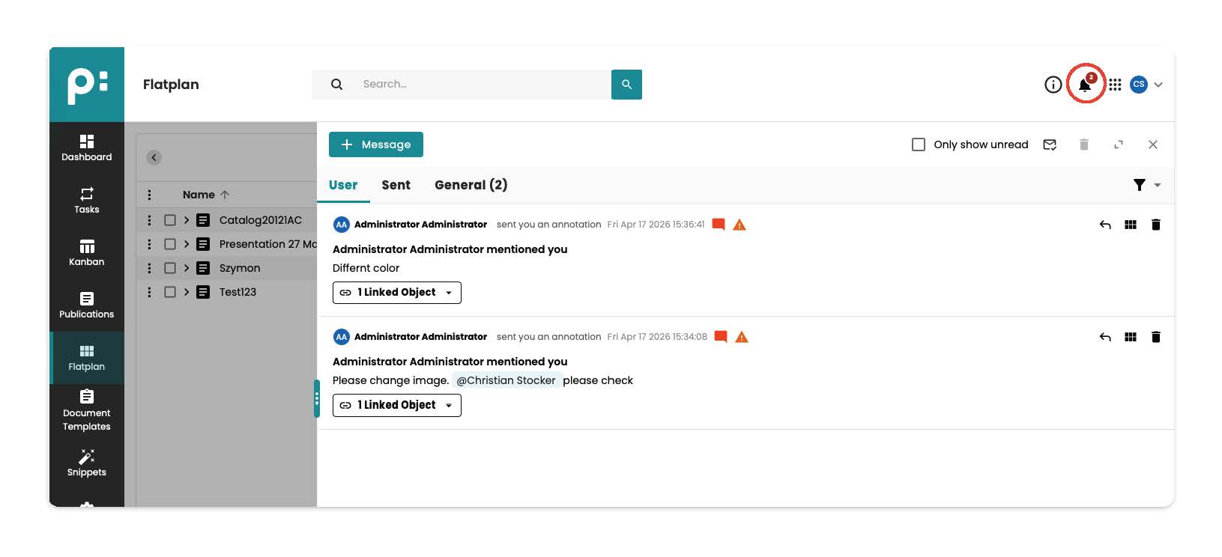Expand the user account menu chevron

coord(1158,85)
